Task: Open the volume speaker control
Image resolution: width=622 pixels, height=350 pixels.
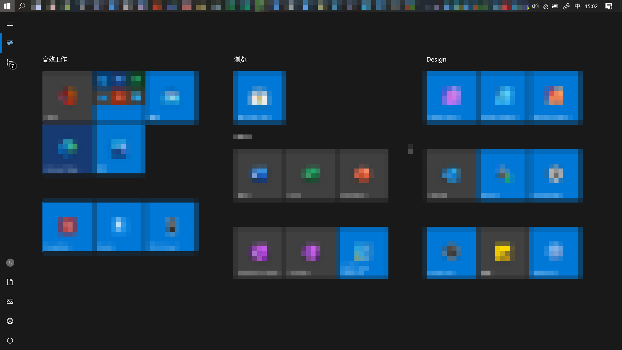Action: (535, 6)
